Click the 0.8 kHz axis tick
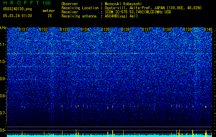This screenshot has width=216, height=137. (x=3, y=96)
